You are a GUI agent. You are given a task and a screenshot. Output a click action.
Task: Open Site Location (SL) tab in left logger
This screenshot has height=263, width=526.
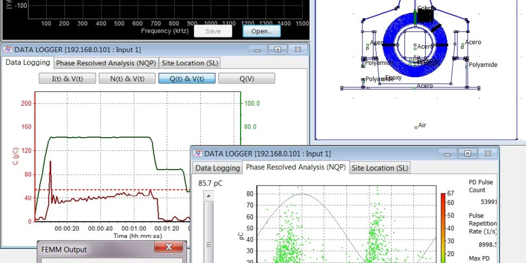[190, 63]
